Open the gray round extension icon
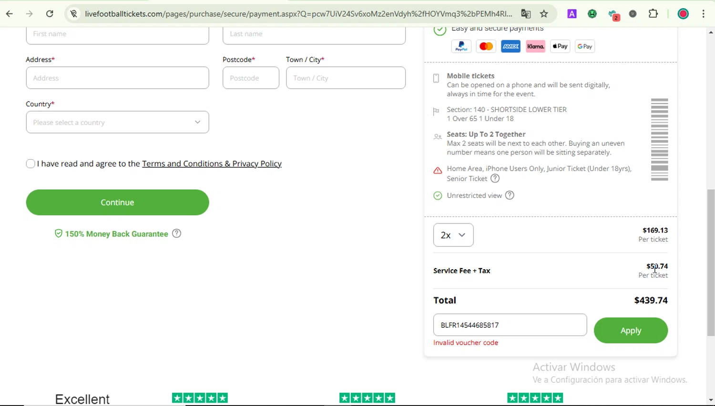This screenshot has width=715, height=406. (x=633, y=14)
